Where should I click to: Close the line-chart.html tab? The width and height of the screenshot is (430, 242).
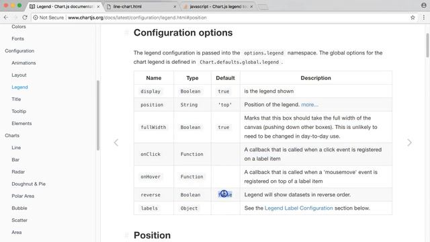pos(175,7)
